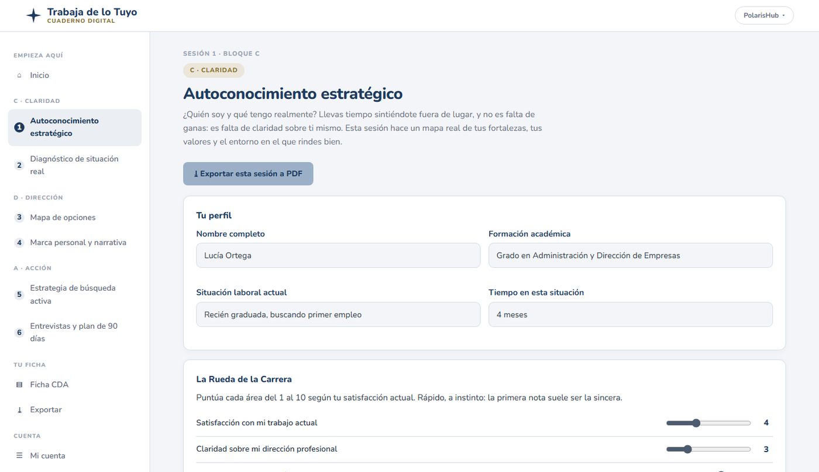Click the number 6 step badge

pyautogui.click(x=19, y=333)
